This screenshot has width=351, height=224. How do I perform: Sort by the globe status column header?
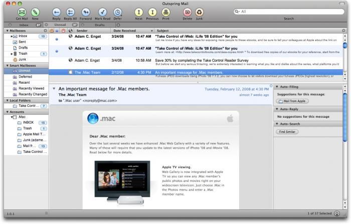(71, 31)
